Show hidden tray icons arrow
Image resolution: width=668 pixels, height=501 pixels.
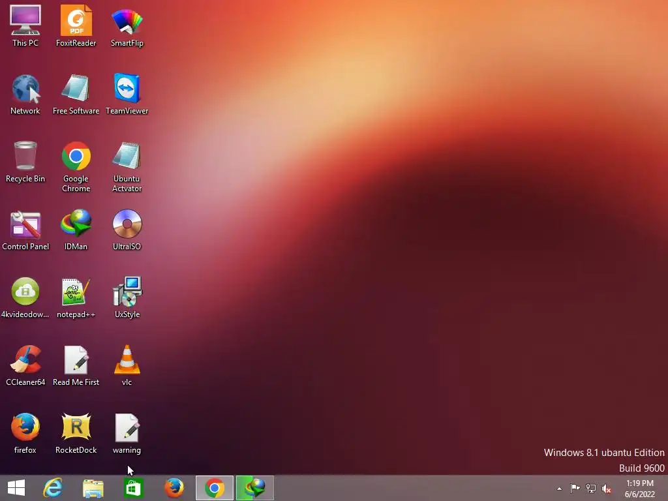[559, 489]
